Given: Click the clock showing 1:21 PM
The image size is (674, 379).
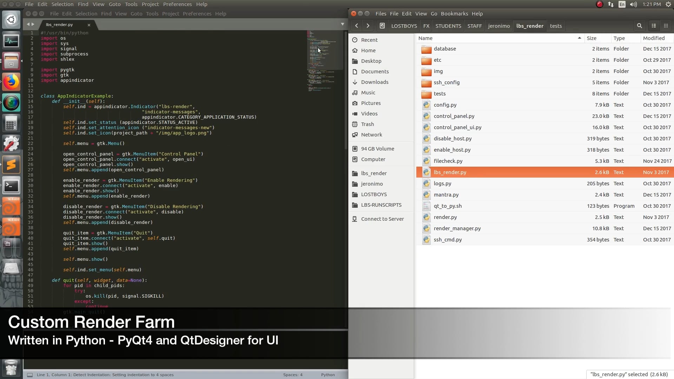Looking at the screenshot, I should pos(652,4).
